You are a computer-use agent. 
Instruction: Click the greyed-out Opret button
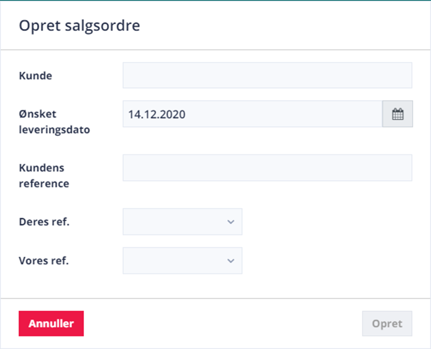click(387, 324)
